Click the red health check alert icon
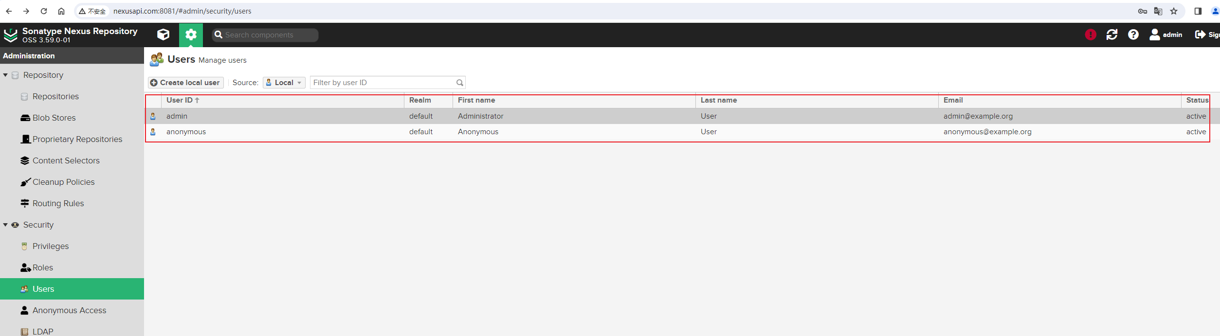This screenshot has width=1220, height=336. coord(1091,35)
